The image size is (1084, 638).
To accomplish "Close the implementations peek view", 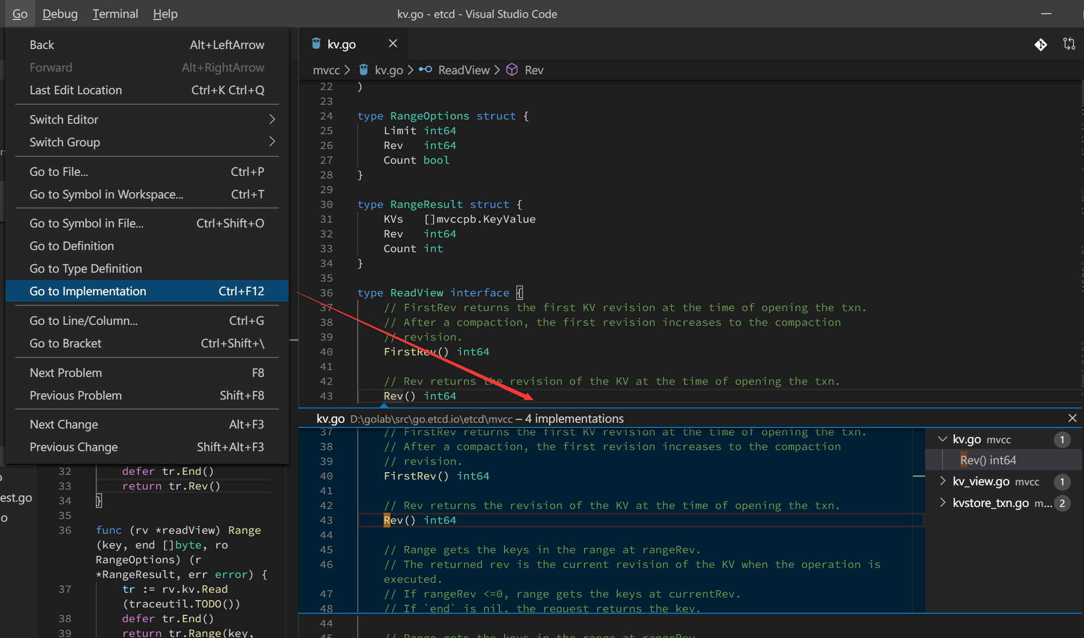I will tap(1072, 418).
